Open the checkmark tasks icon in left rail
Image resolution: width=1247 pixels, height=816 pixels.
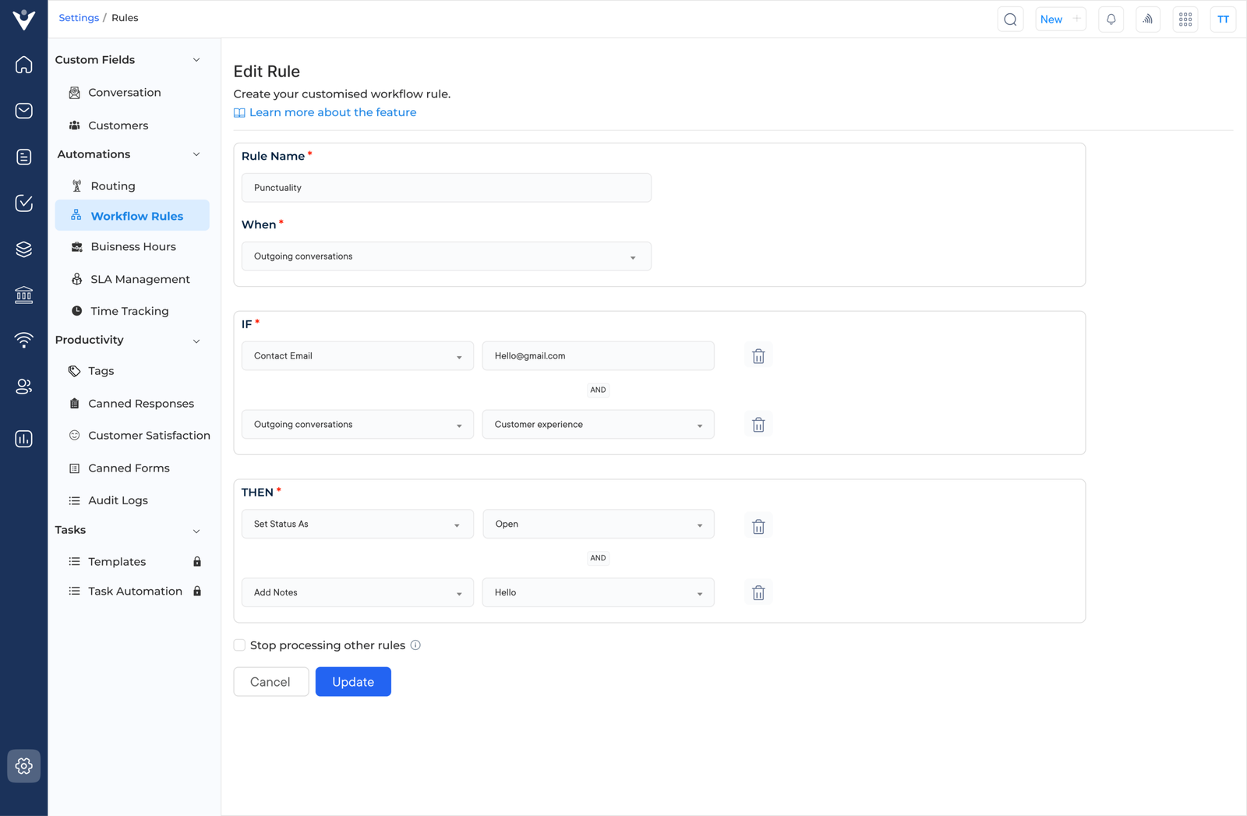24,203
